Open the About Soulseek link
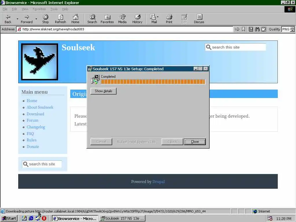This screenshot has height=222, width=296. (40, 107)
